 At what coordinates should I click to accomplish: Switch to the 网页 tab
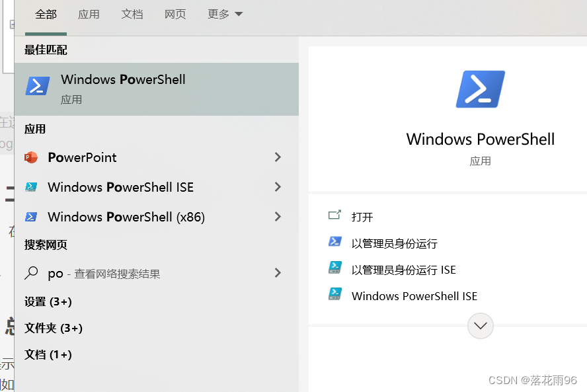click(175, 15)
